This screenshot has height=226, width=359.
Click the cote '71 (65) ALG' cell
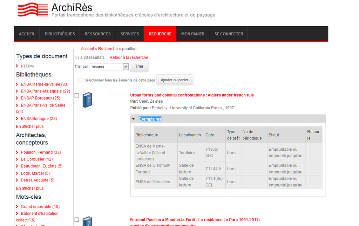pyautogui.click(x=215, y=152)
